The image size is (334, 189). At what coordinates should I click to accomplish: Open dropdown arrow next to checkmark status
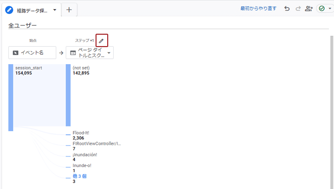[330, 9]
